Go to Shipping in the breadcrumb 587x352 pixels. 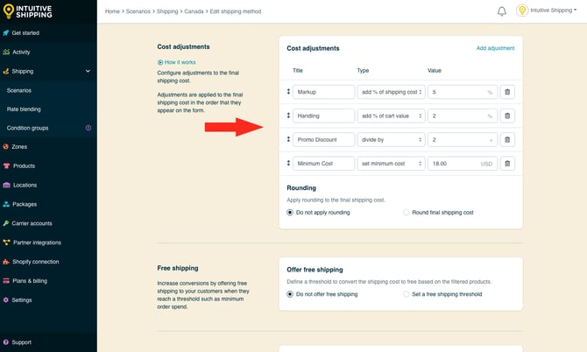[x=167, y=11]
